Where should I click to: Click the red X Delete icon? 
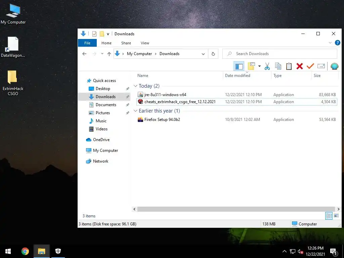tap(299, 66)
